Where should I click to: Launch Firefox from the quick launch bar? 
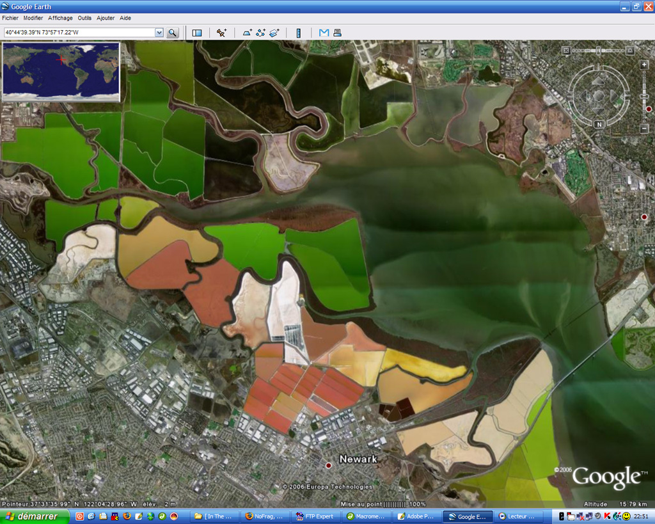coord(127,516)
